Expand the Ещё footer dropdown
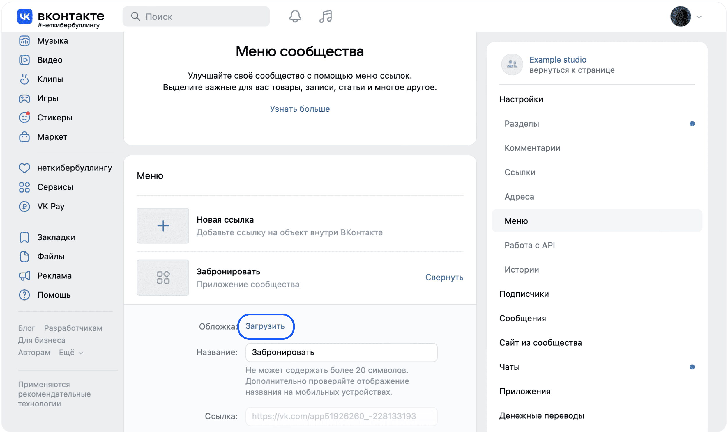The image size is (728, 432). 71,353
